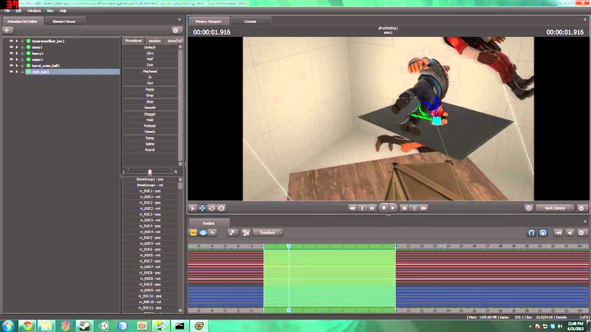Toggle visibility of the highlighted cloth animation set
The width and height of the screenshot is (591, 332).
tap(11, 71)
